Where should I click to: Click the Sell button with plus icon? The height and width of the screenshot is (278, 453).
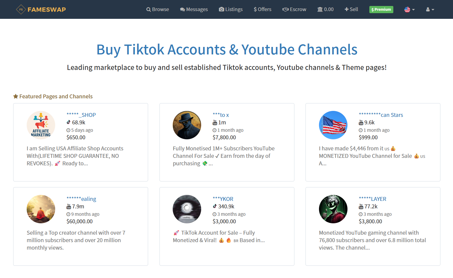point(351,10)
